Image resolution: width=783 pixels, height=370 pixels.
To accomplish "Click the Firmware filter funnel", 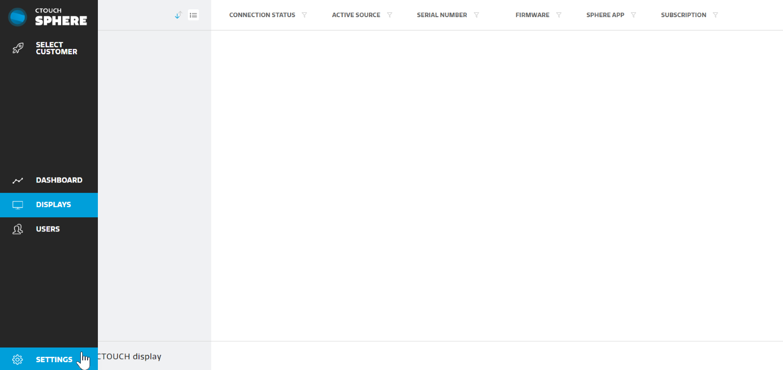I will point(559,15).
